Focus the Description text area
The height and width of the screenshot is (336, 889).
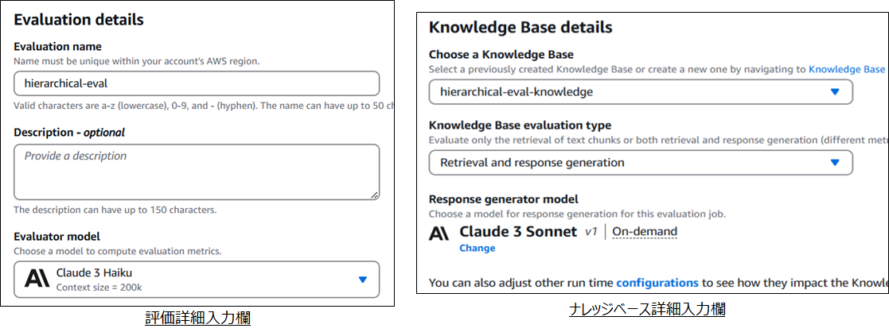[197, 172]
